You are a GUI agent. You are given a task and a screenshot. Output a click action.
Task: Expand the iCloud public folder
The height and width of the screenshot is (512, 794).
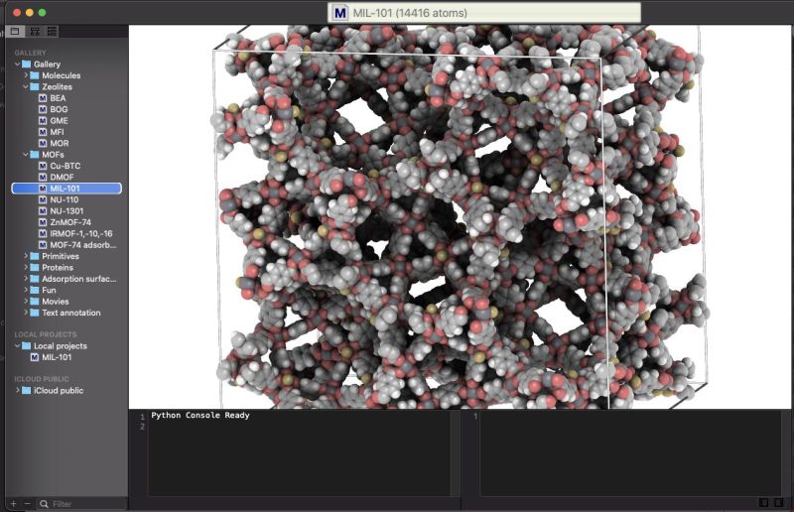[17, 391]
